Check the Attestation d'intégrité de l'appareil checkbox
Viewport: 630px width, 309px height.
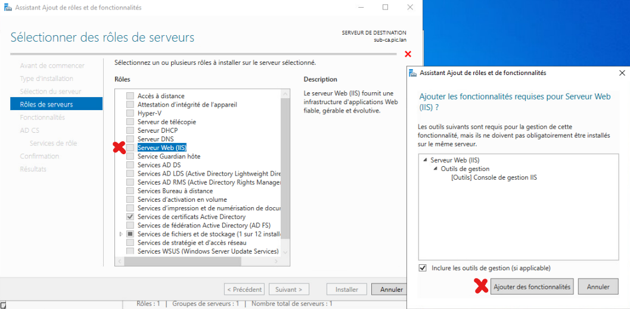click(130, 104)
